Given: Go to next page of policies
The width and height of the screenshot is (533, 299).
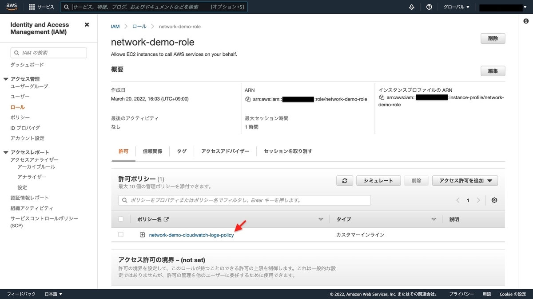Looking at the screenshot, I should tap(478, 200).
